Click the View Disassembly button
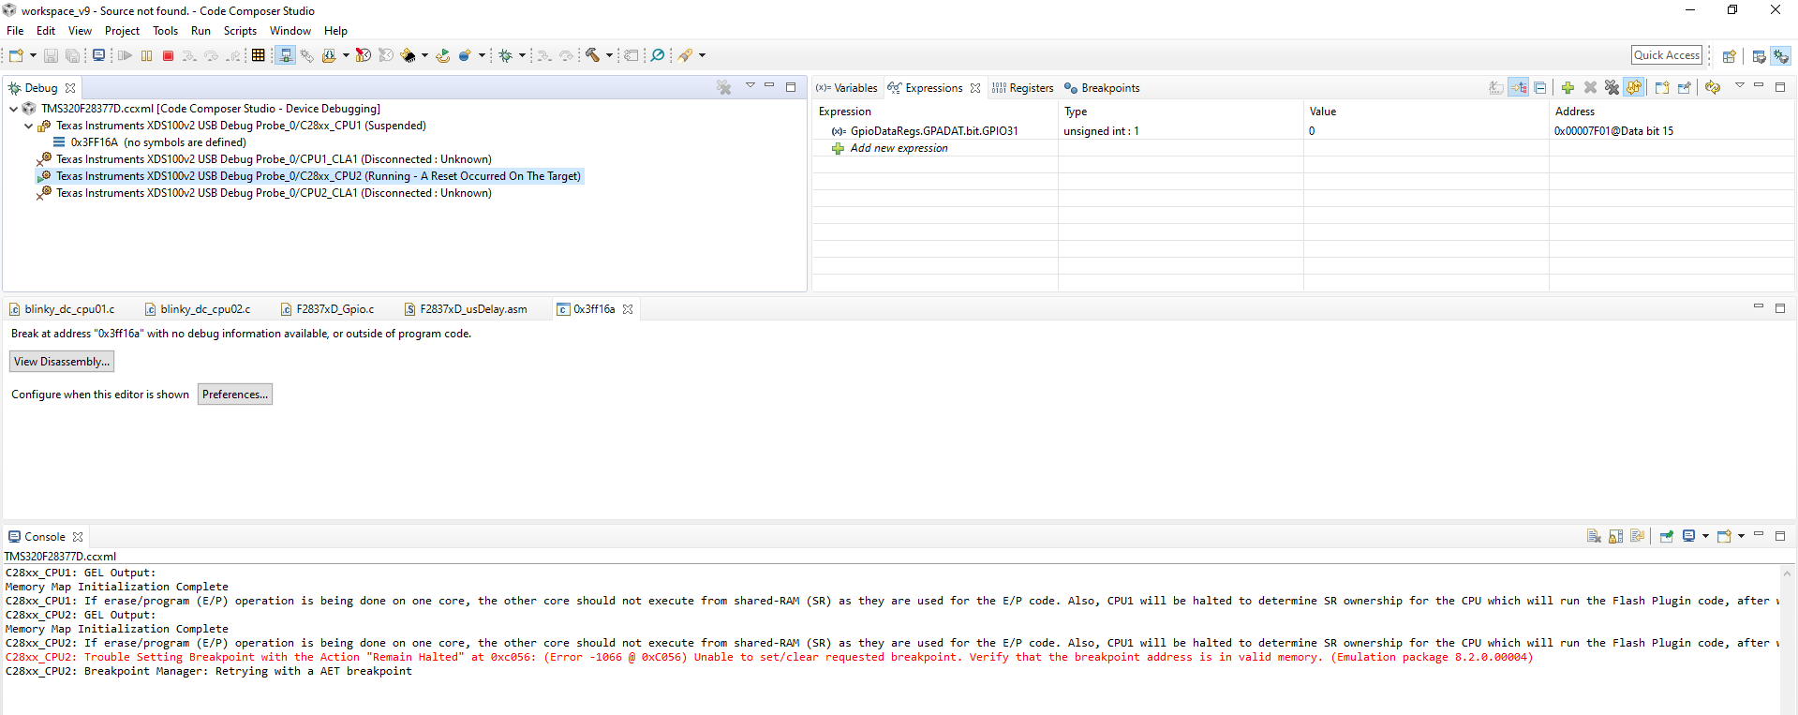The width and height of the screenshot is (1798, 715). point(62,362)
